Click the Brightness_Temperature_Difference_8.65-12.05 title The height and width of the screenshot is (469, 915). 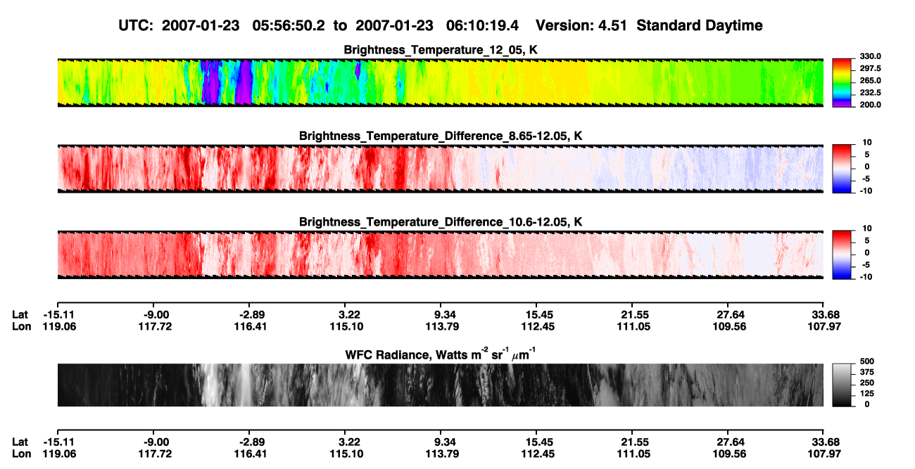441,136
